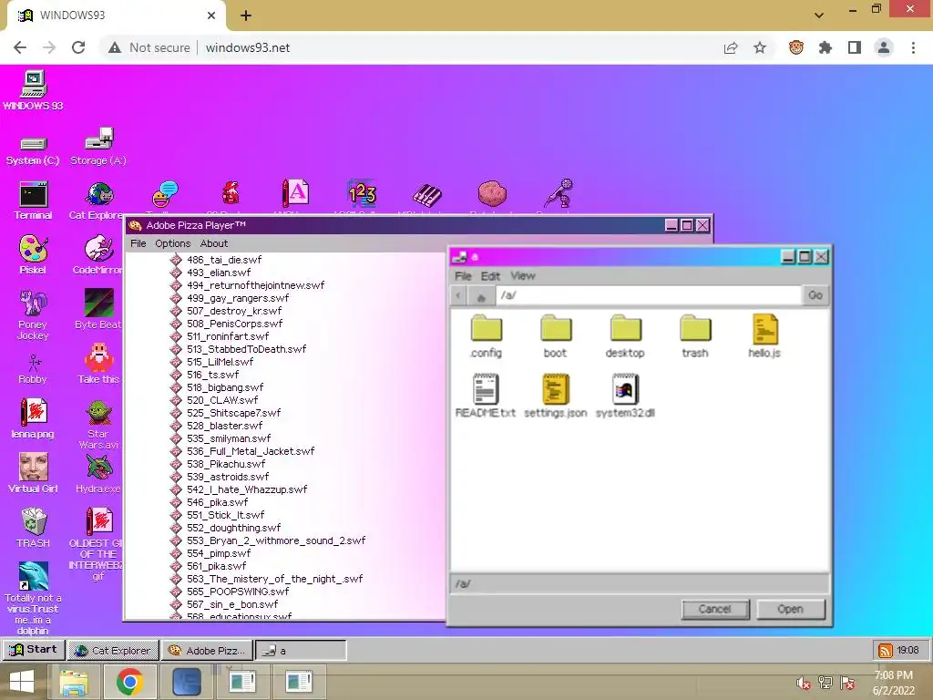The width and height of the screenshot is (933, 700).
Task: Click the home button in file dialog
Action: point(481,296)
